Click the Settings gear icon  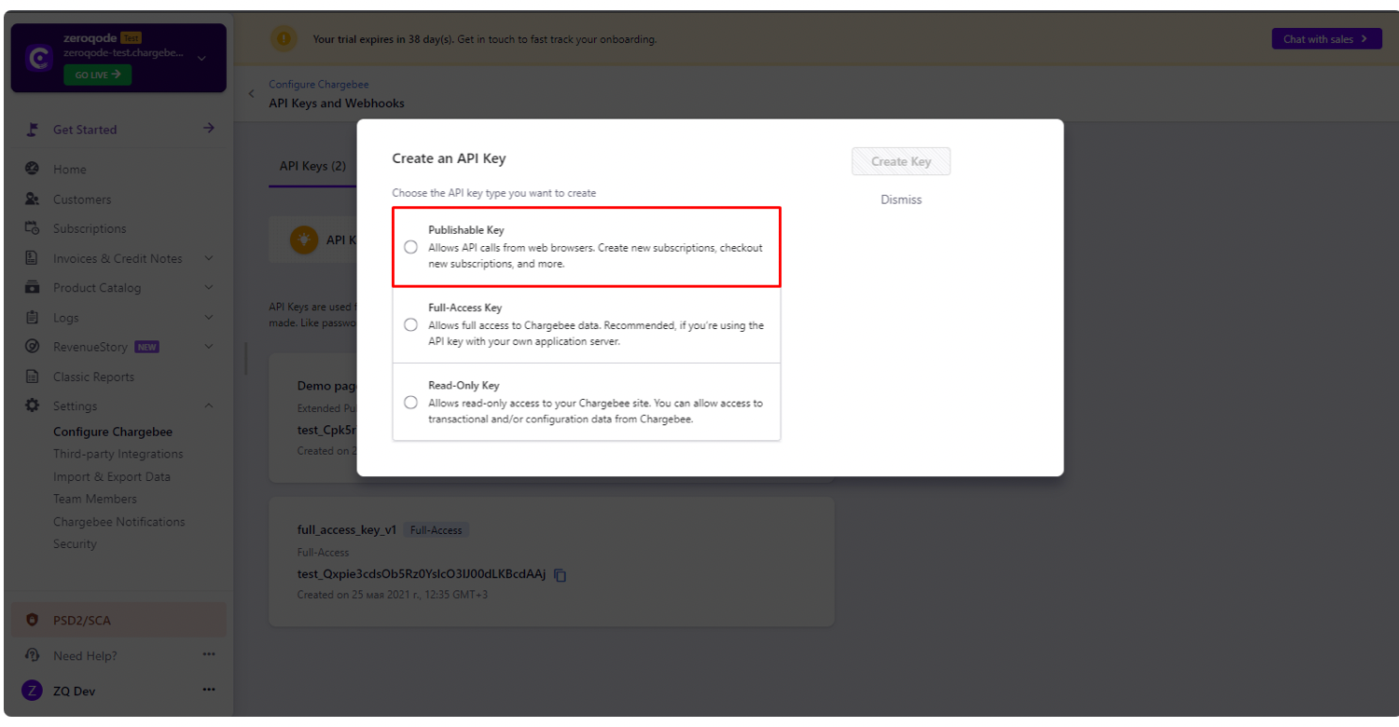coord(33,405)
